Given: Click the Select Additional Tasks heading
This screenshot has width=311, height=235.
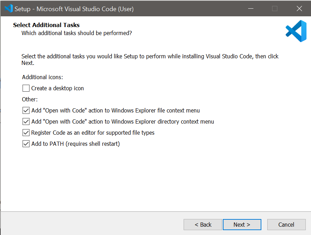Looking at the screenshot, I should coord(46,25).
